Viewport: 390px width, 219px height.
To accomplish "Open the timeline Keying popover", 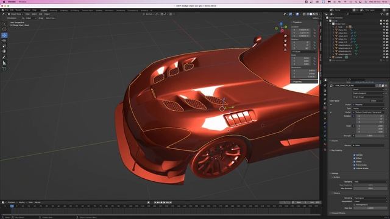I will [22, 203].
